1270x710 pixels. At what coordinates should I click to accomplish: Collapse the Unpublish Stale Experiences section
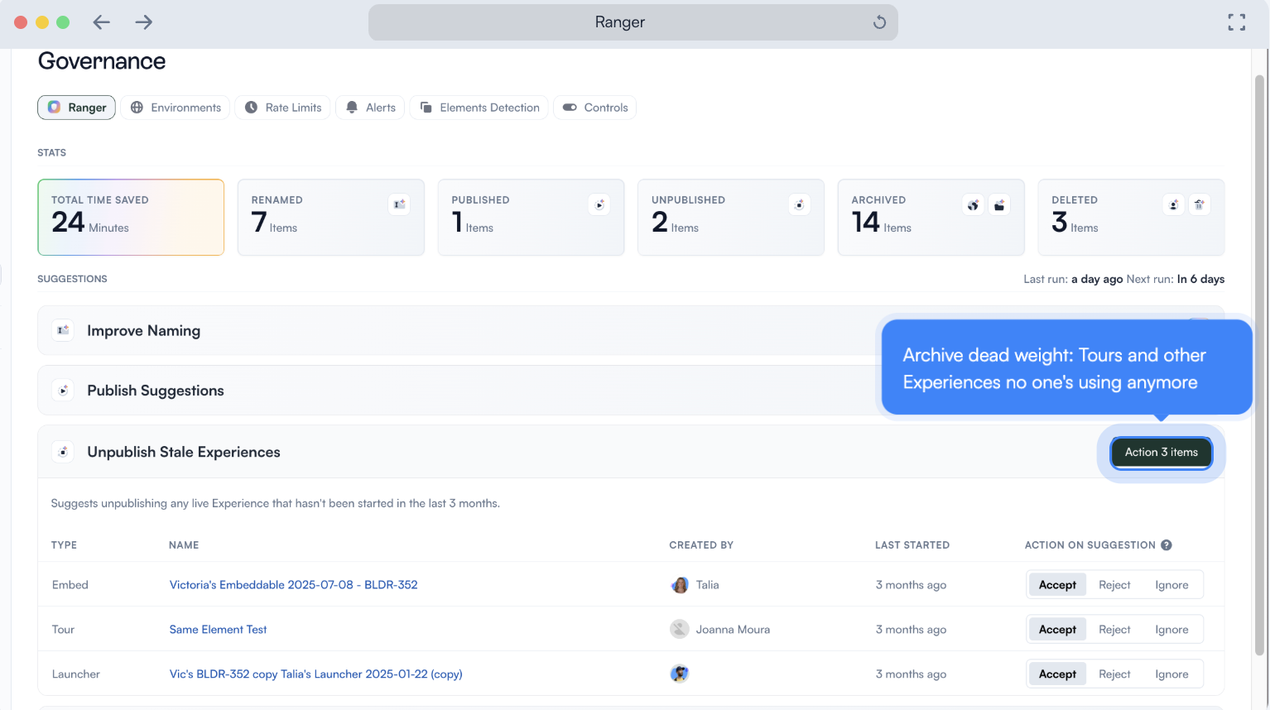(x=184, y=452)
